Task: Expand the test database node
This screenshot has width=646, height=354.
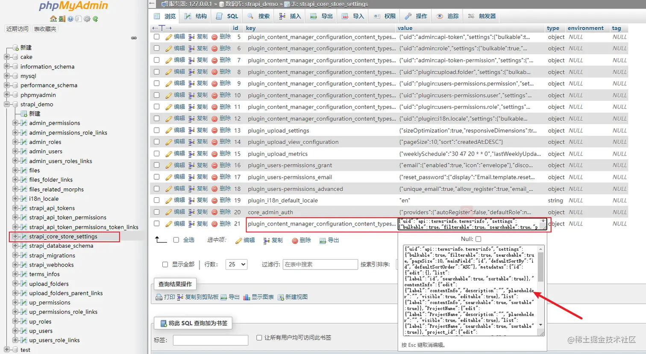Action: coord(6,350)
